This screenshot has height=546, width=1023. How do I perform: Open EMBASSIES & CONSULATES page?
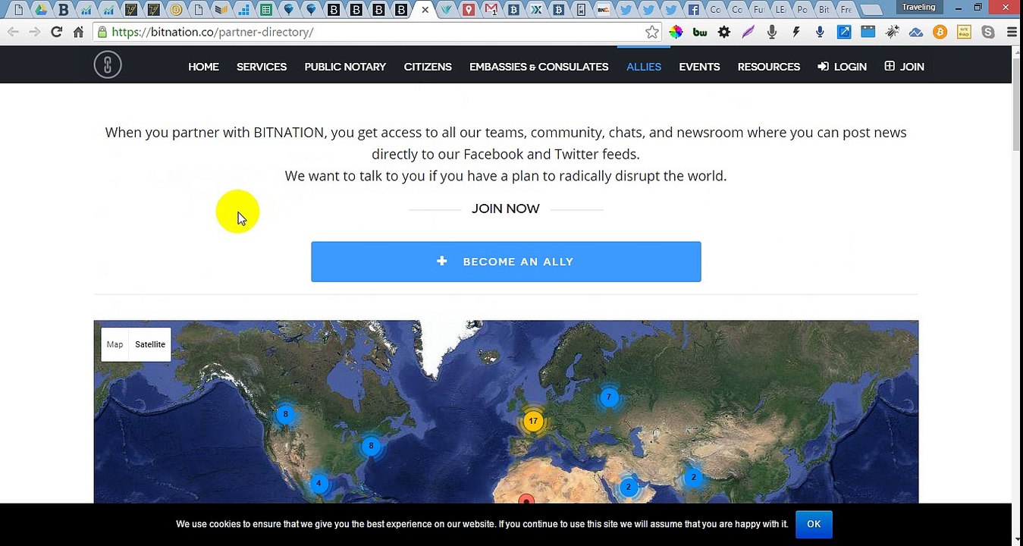(x=539, y=67)
